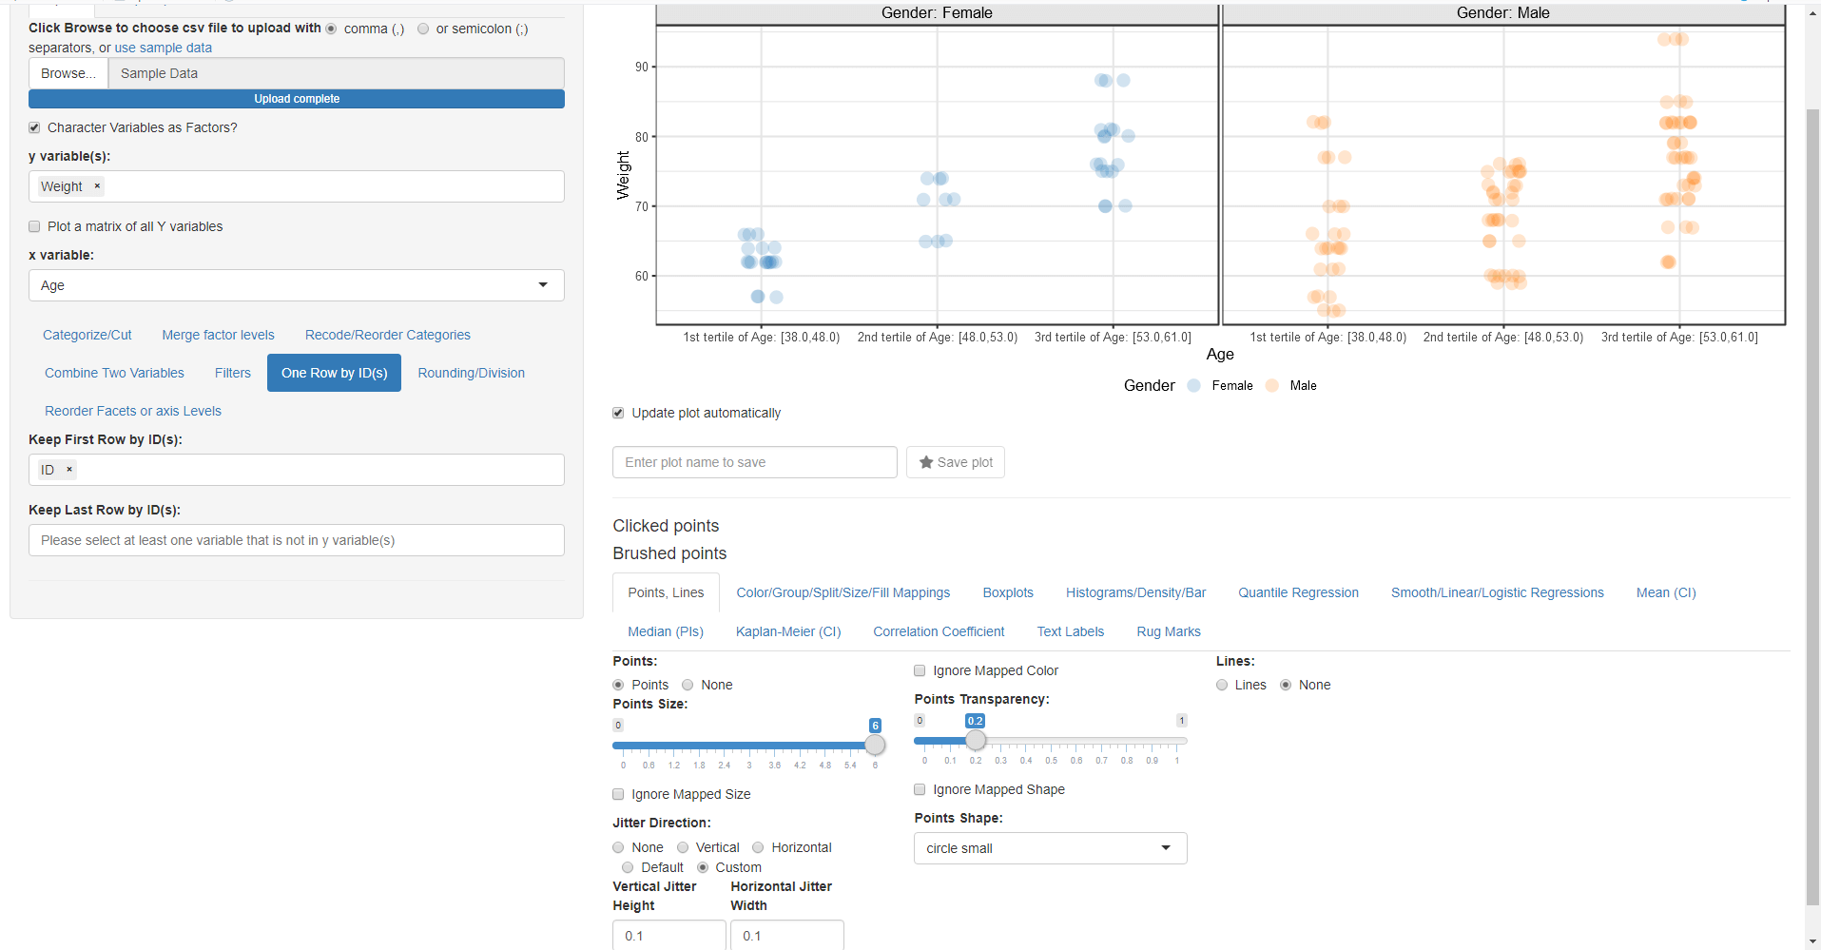Switch to Boxplots tab
This screenshot has height=950, width=1821.
(x=1008, y=592)
